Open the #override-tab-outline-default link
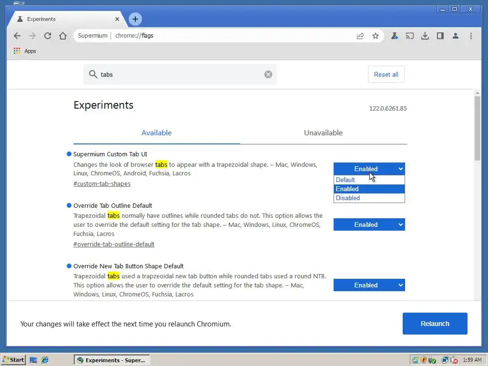488x366 pixels. [x=114, y=244]
